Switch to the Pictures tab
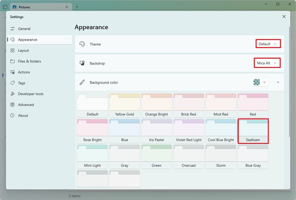The height and width of the screenshot is (200, 296). click(39, 7)
